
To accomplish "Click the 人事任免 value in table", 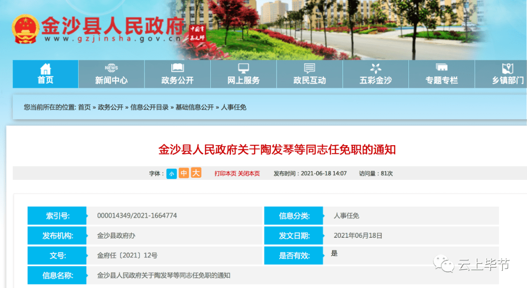I will tap(346, 215).
